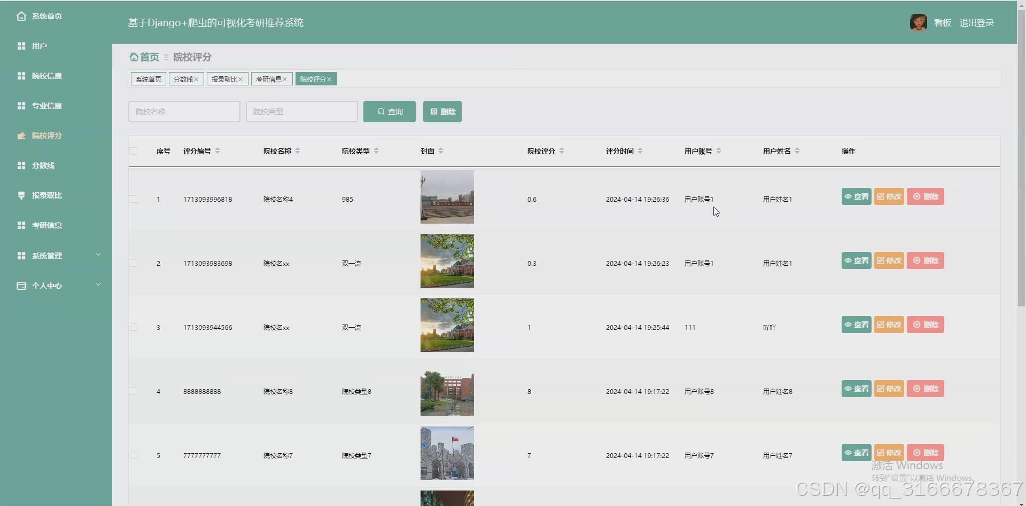
Task: Check the row 2 checkbox
Action: 134,263
